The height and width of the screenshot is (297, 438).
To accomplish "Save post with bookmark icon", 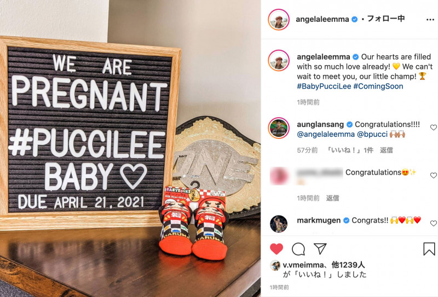I will (429, 249).
